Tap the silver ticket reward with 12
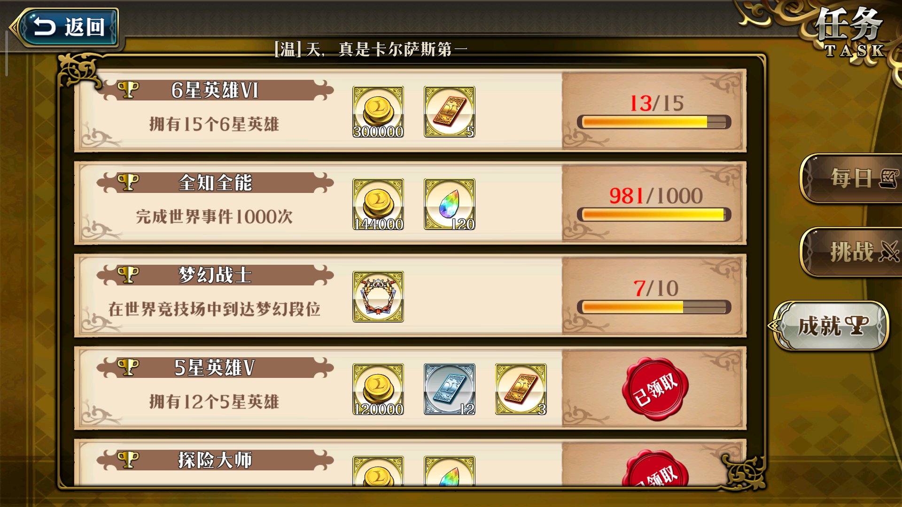The width and height of the screenshot is (902, 507). 450,389
